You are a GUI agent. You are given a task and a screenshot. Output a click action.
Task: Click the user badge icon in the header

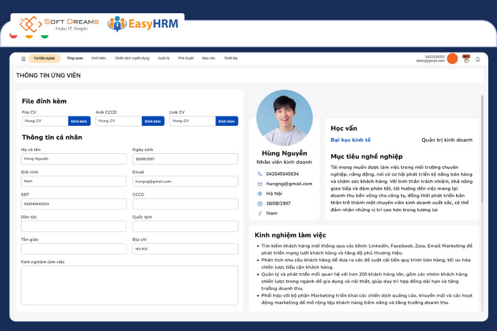[466, 59]
